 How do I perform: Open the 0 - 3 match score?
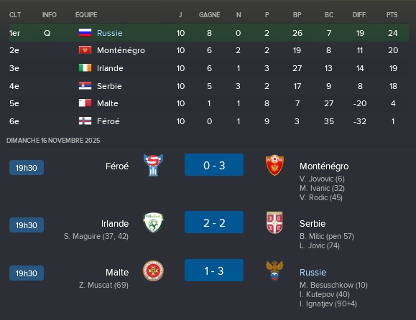tap(214, 165)
